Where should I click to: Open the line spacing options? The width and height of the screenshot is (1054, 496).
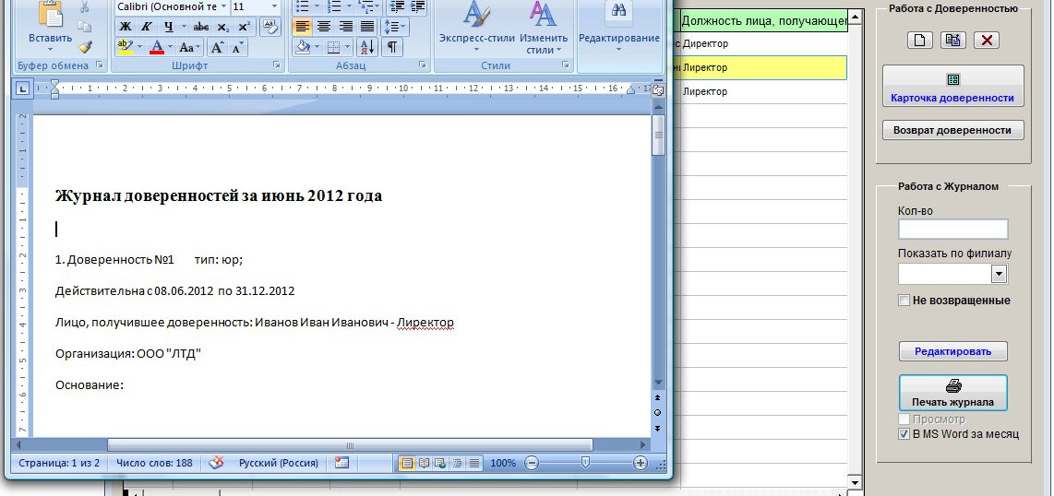point(394,27)
